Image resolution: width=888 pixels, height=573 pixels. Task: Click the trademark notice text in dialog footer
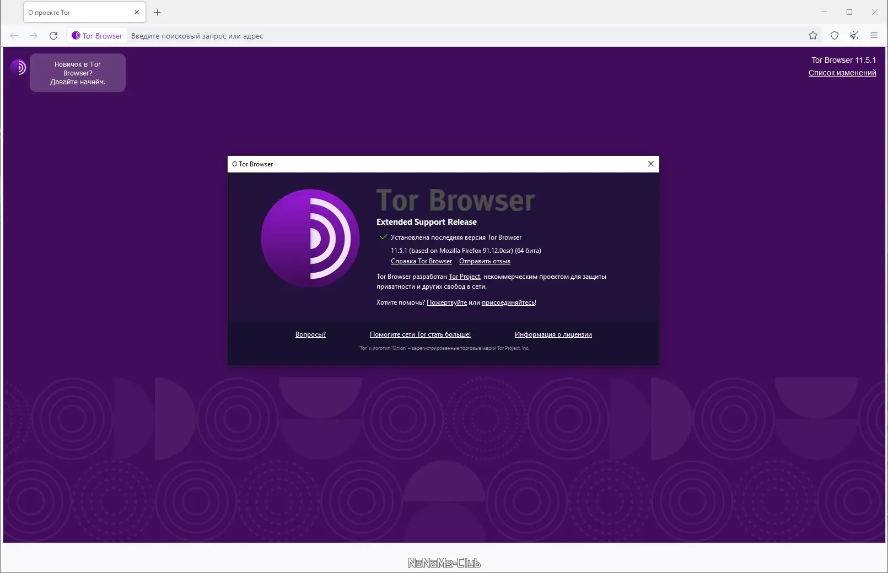tap(444, 348)
